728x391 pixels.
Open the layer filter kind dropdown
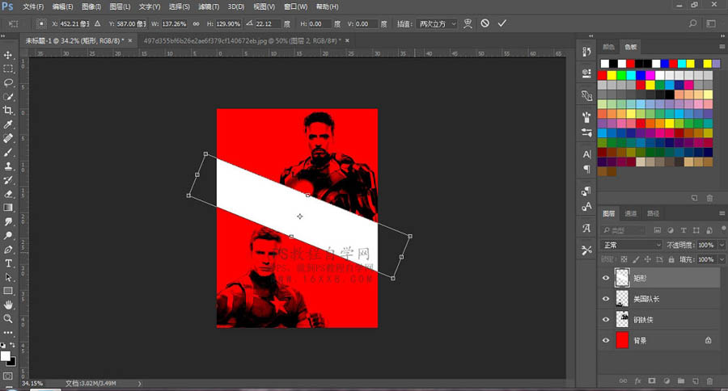(x=624, y=230)
